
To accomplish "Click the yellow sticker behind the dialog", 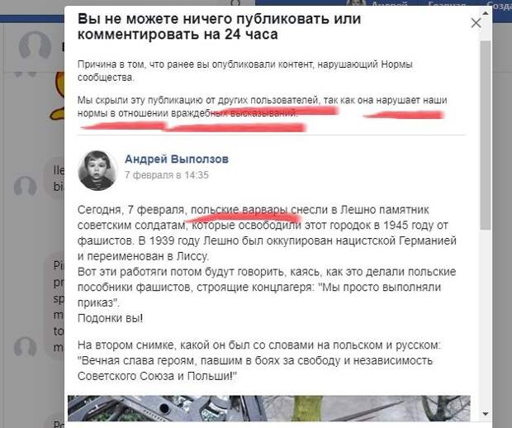I will tap(58, 97).
